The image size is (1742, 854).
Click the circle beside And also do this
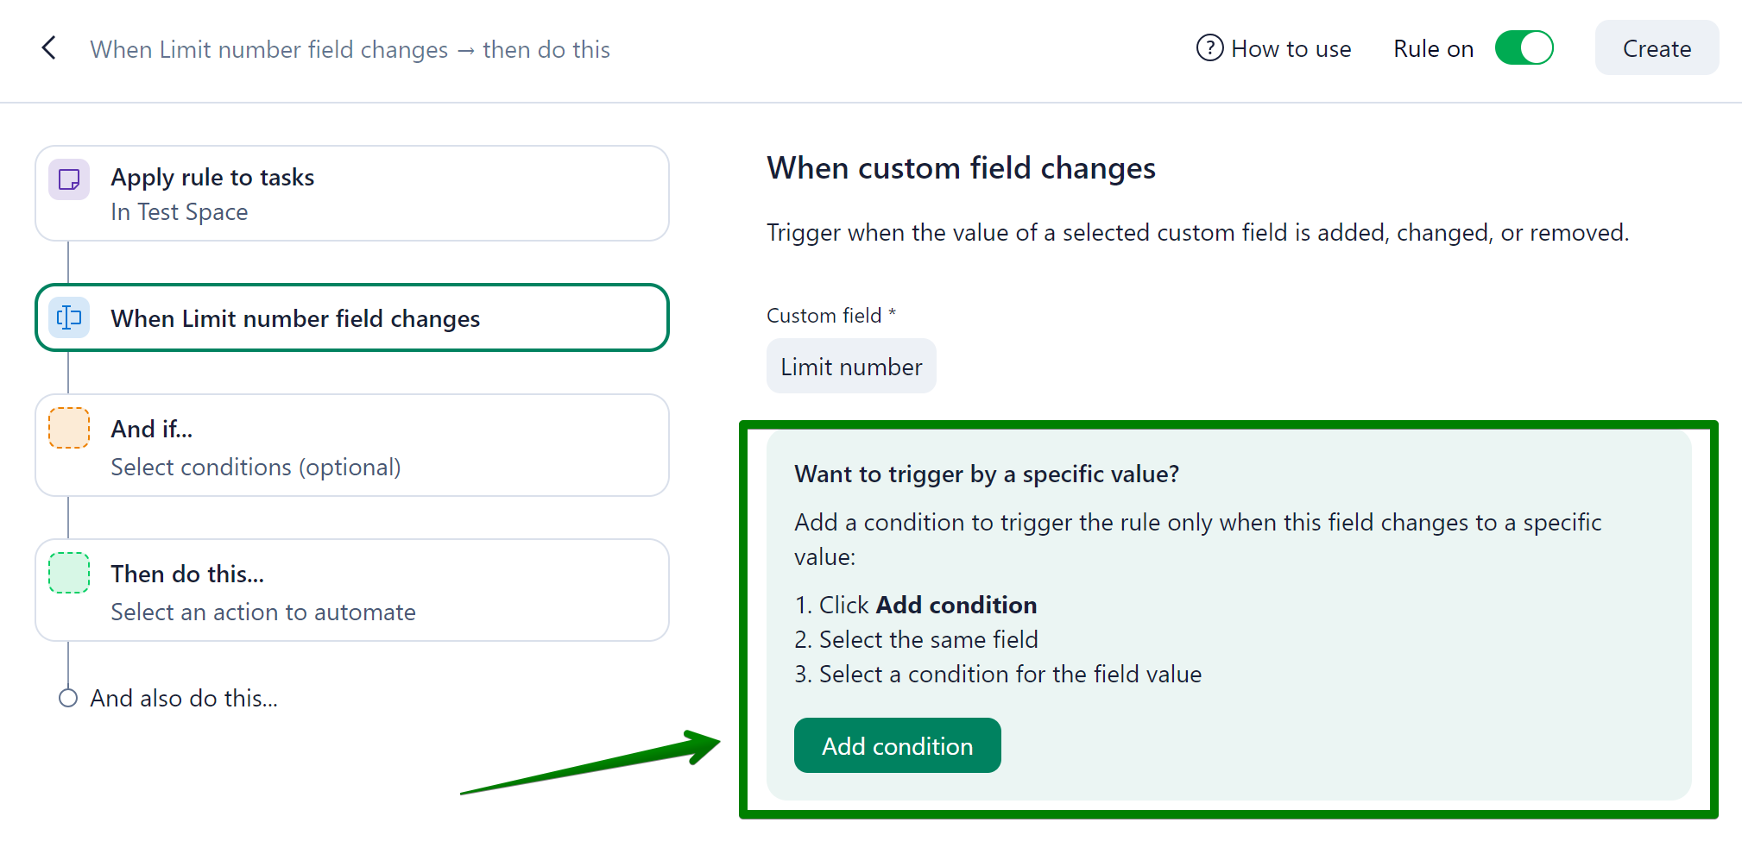click(x=68, y=698)
